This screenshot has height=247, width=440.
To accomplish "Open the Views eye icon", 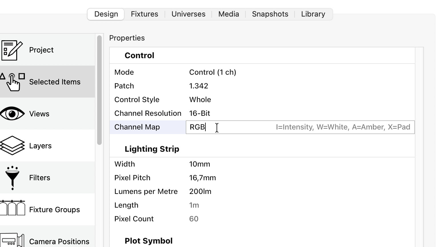I will pos(12,114).
